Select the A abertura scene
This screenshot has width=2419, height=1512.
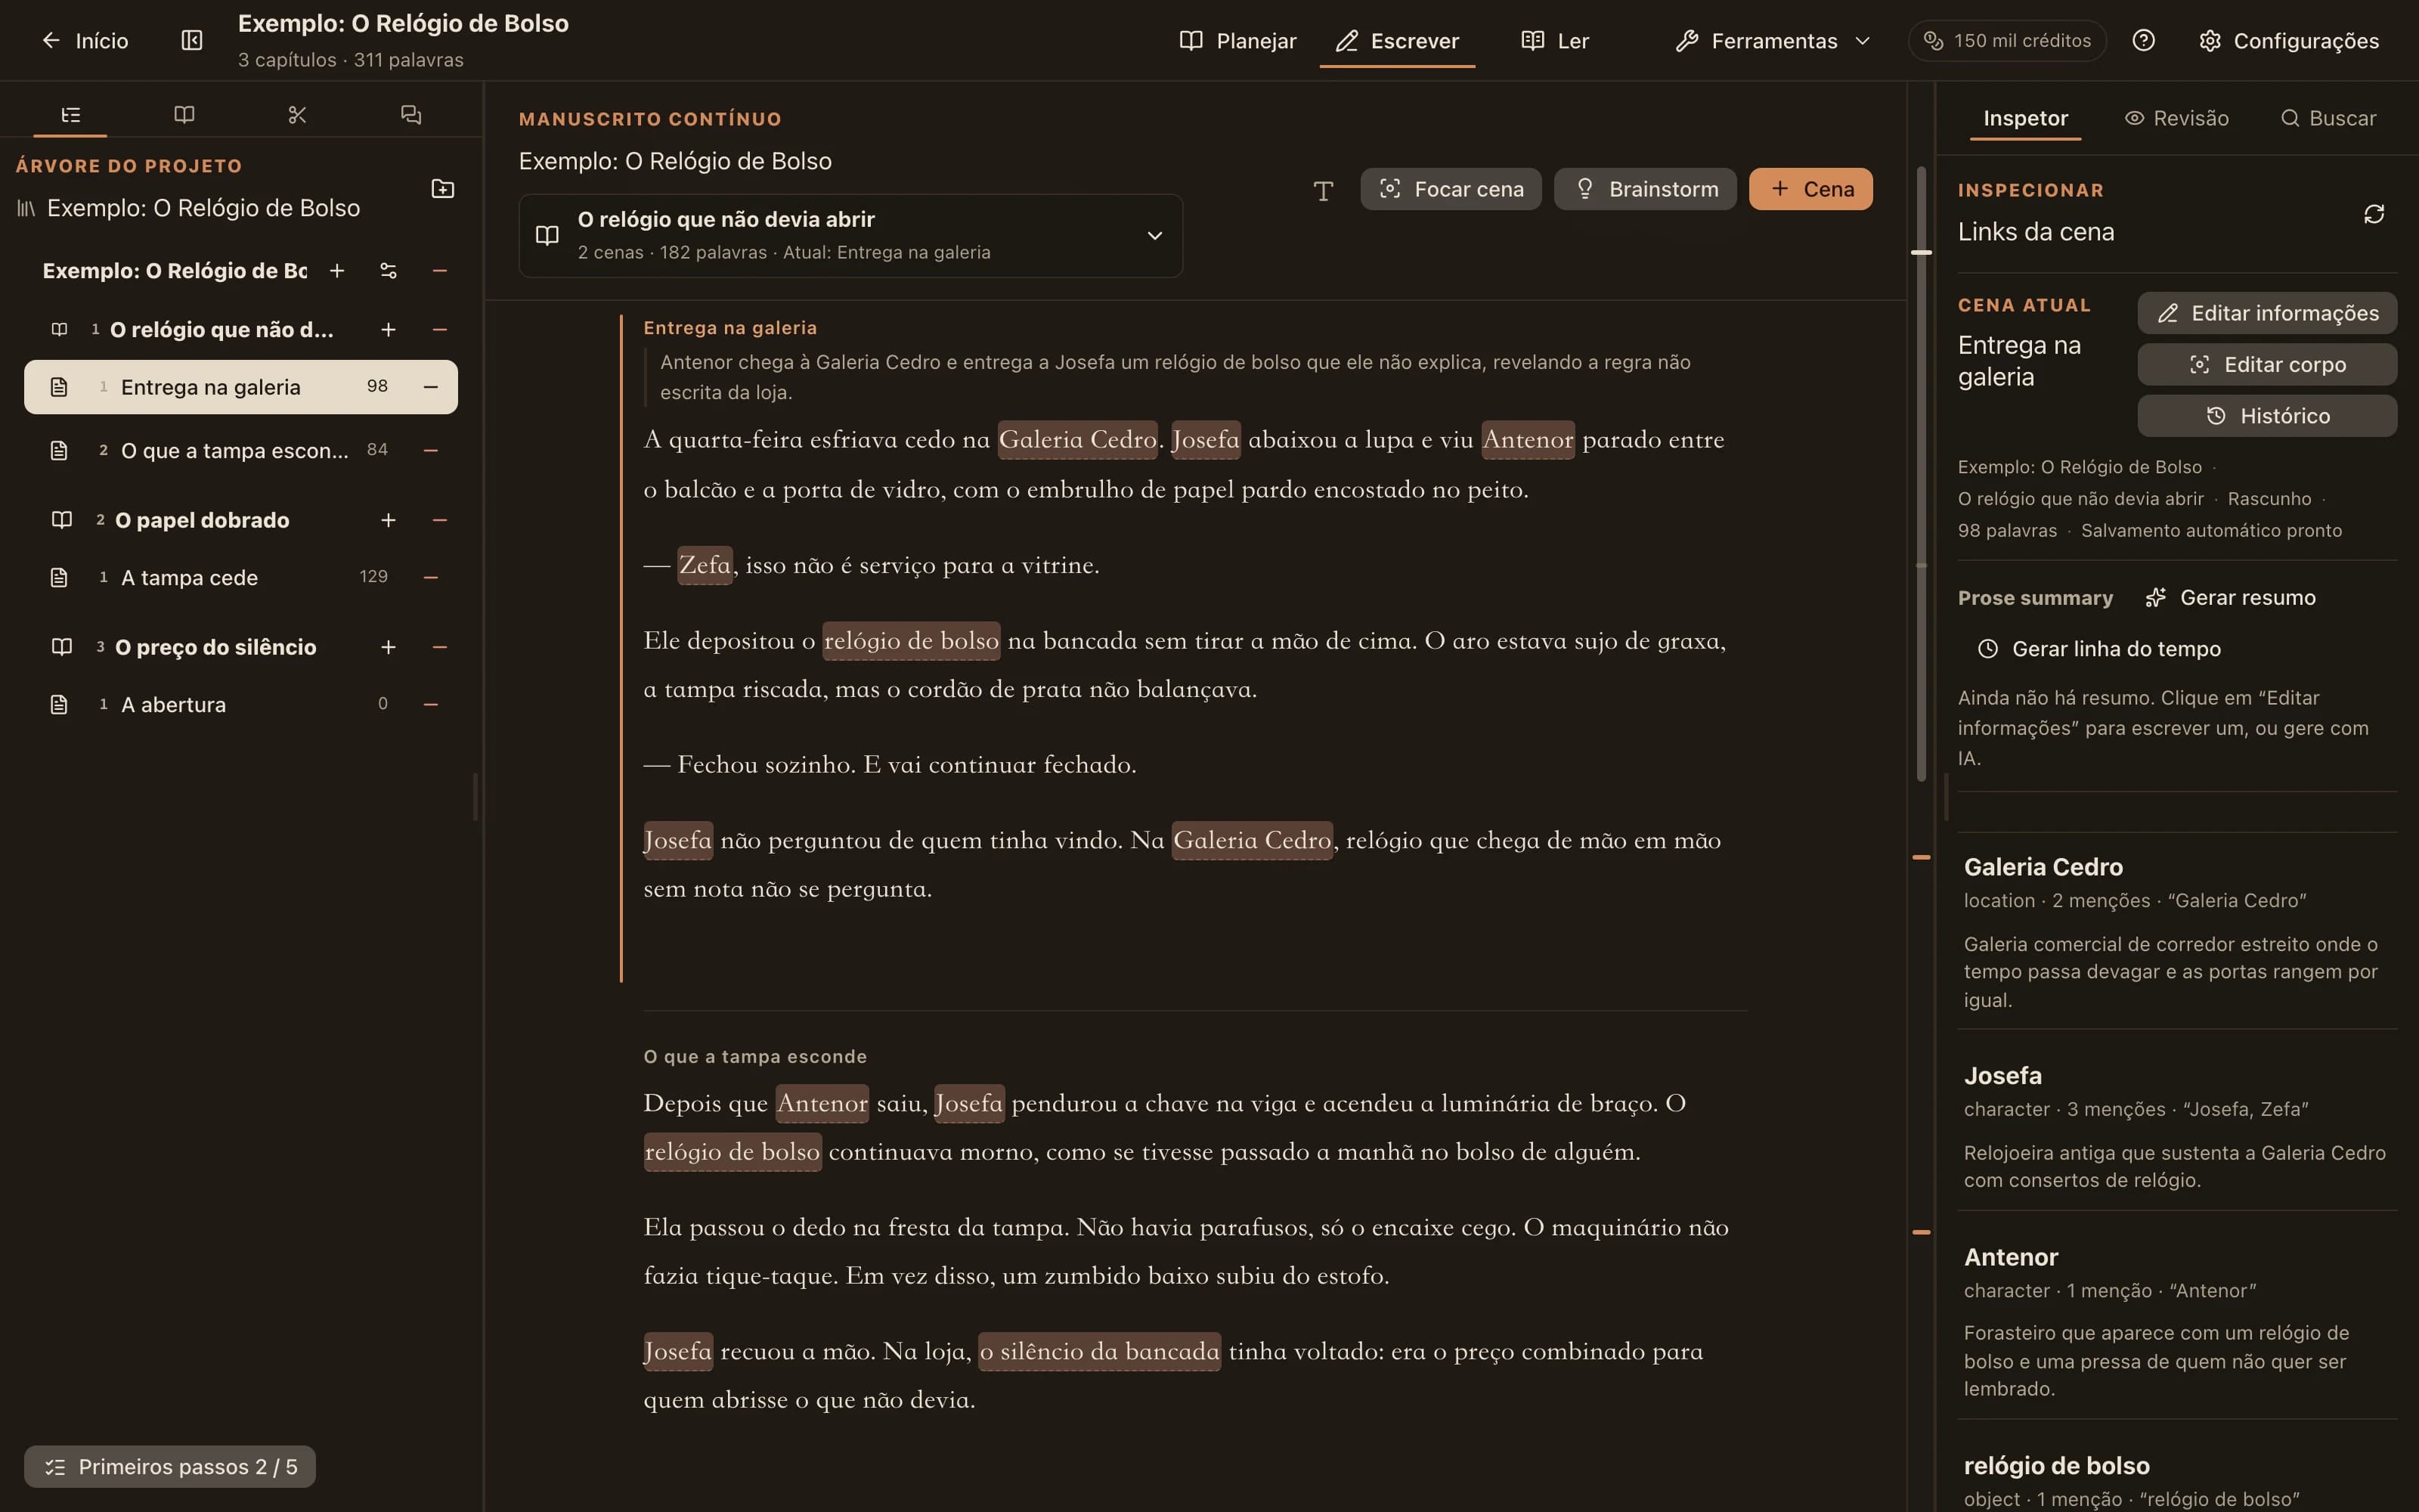pos(241,705)
